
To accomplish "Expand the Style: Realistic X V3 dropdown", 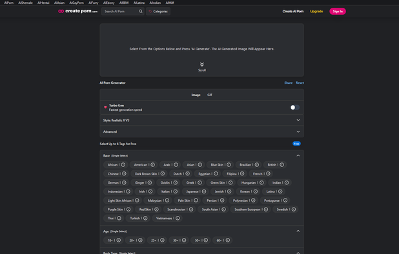I will [202, 120].
